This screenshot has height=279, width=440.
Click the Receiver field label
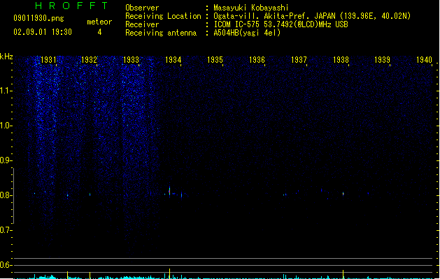tap(142, 24)
